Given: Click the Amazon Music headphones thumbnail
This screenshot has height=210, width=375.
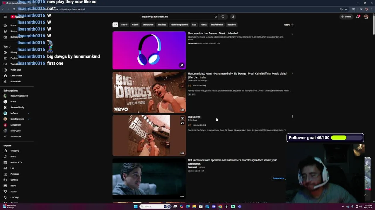Looking at the screenshot, I should pyautogui.click(x=149, y=50).
